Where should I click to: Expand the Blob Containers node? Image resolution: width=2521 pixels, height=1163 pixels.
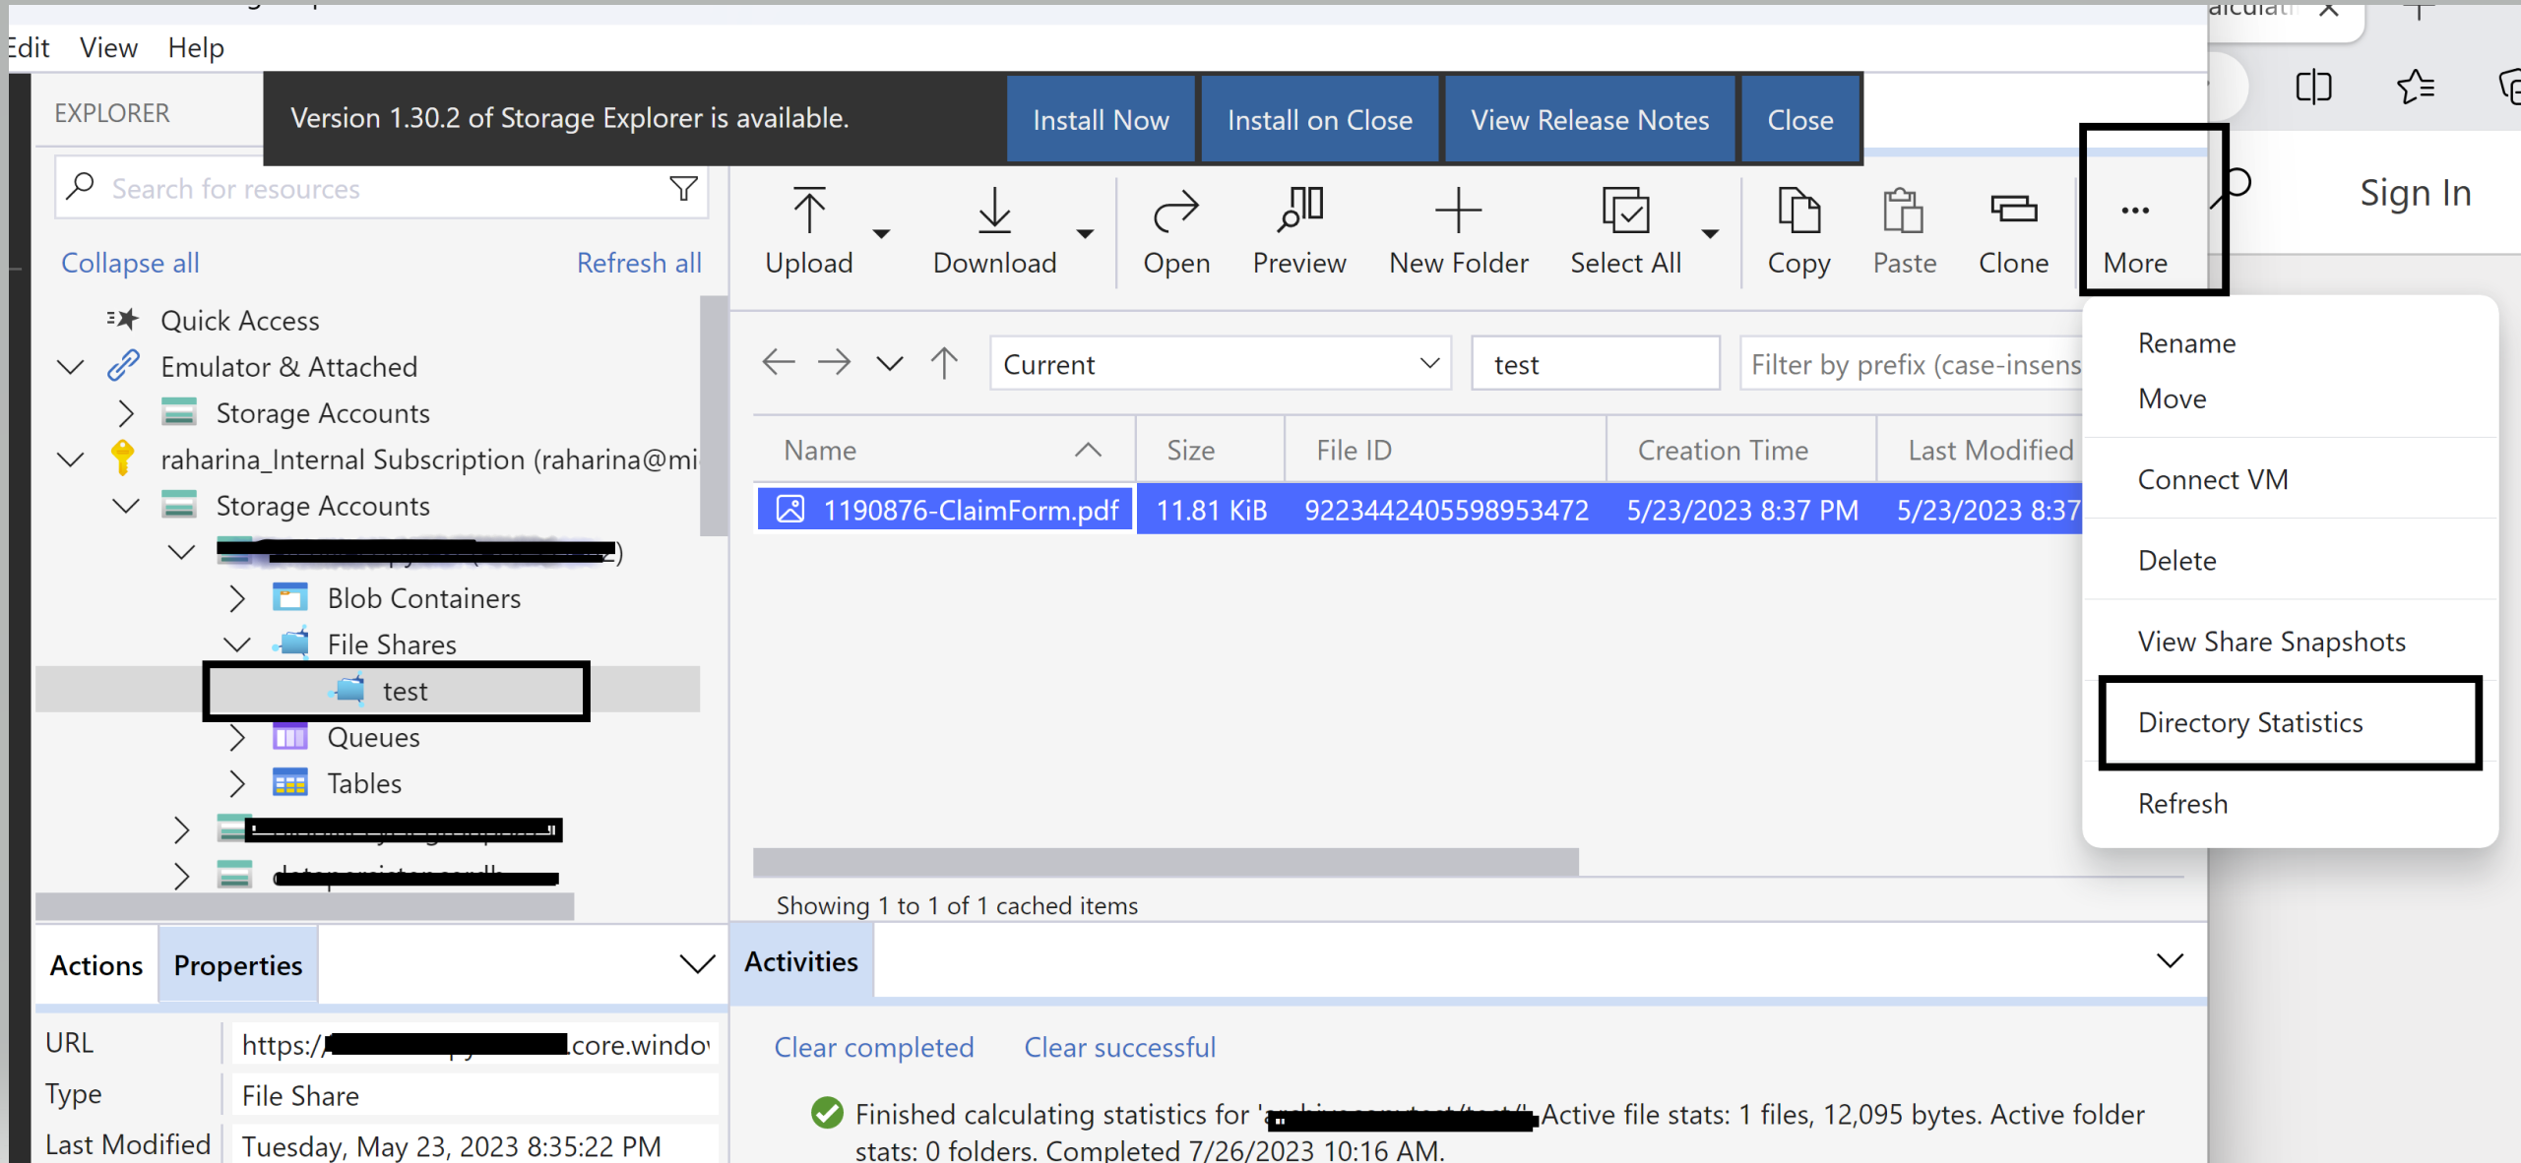(237, 598)
